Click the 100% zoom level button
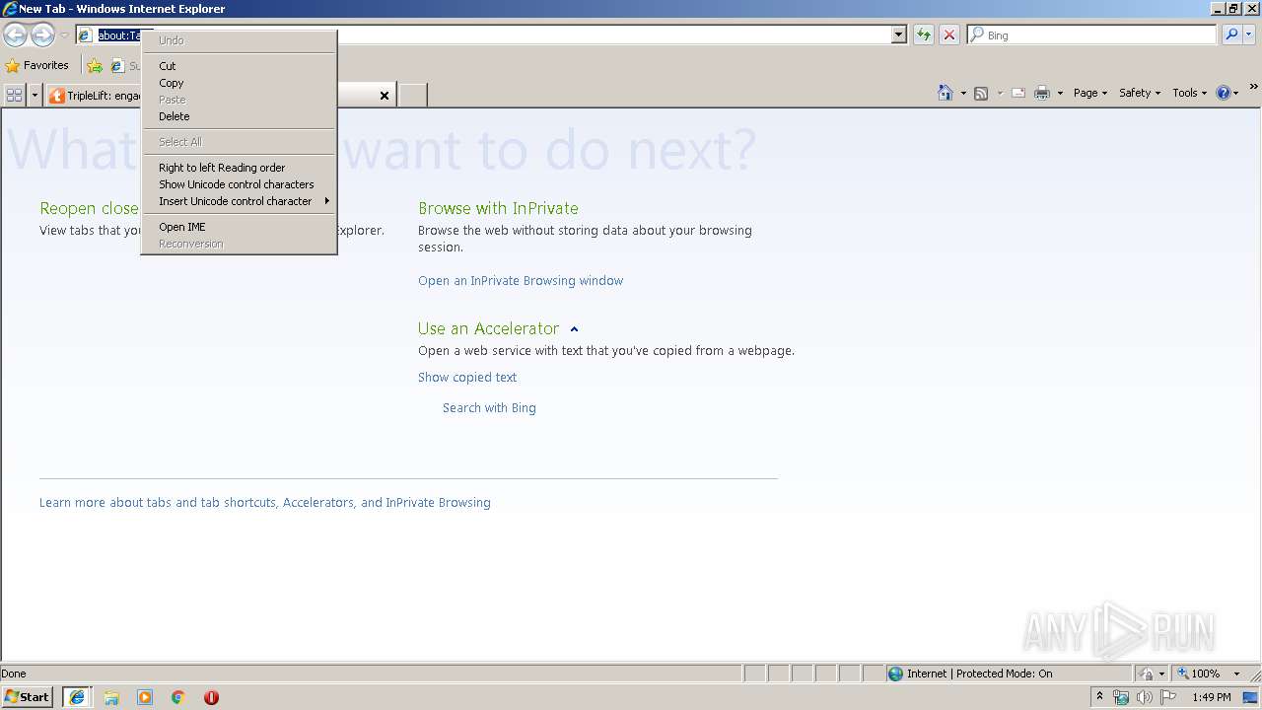 (1198, 674)
